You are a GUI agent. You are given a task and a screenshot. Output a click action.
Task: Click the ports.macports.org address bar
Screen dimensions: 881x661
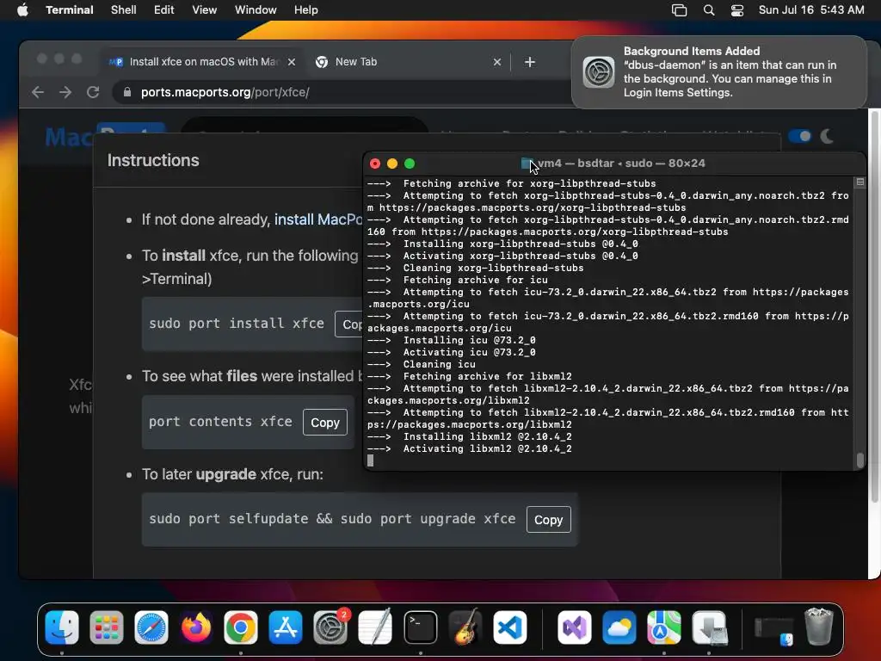point(342,92)
